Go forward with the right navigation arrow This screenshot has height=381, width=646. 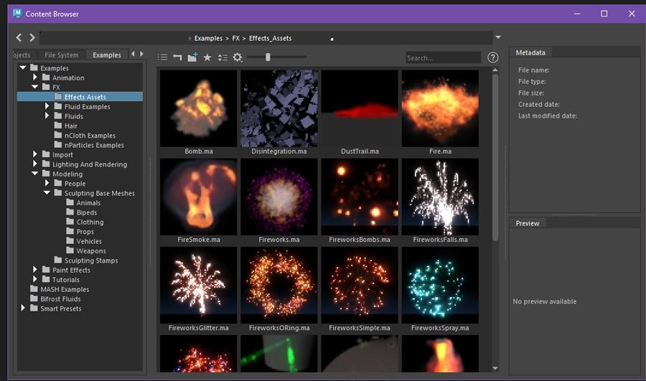tap(32, 37)
